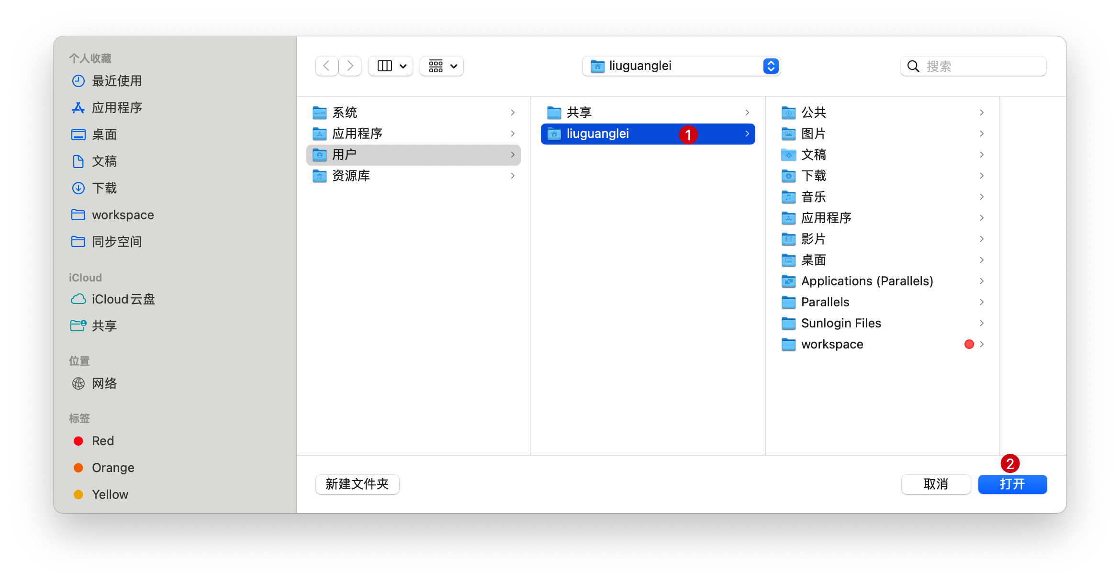Select iCloud Drive in sidebar

[x=123, y=299]
